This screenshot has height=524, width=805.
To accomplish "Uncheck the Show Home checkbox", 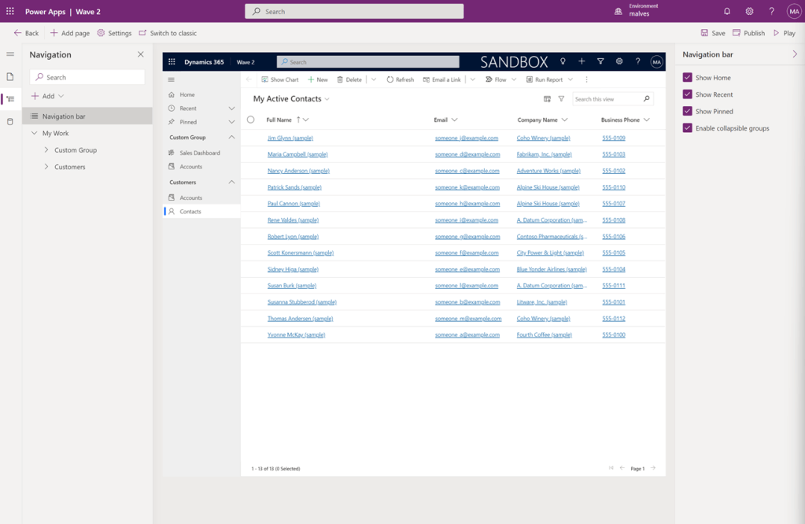I will [x=688, y=78].
